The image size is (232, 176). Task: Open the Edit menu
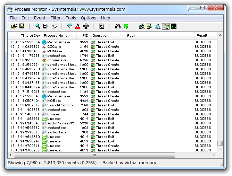pyautogui.click(x=25, y=18)
